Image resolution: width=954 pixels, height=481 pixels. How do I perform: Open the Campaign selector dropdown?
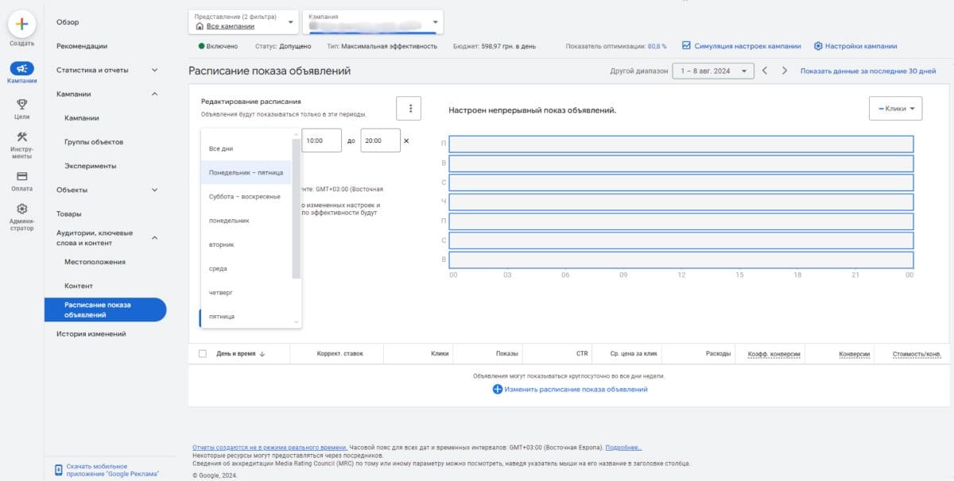click(x=373, y=22)
